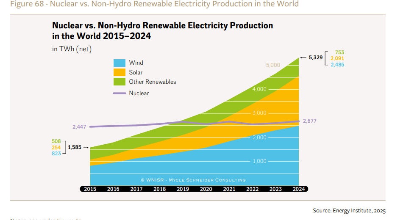Screen dimensions: 406x220
Task: Click the 'in TWh (net)' unit label
Action: click(x=72, y=49)
